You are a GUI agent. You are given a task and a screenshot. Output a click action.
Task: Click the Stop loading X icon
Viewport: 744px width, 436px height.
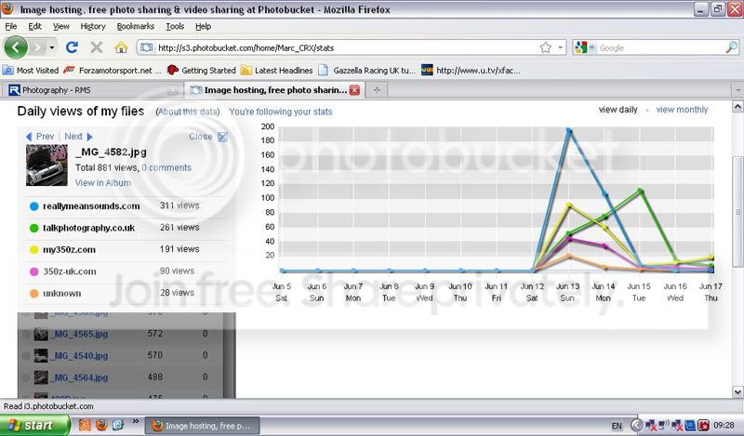coord(98,47)
